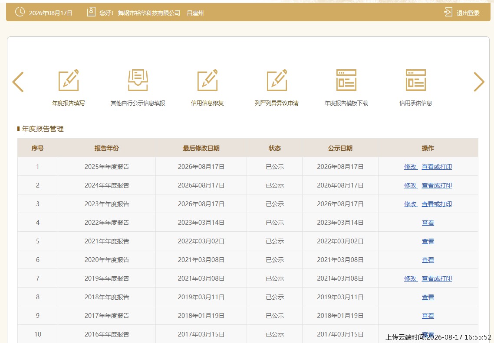Click the 2023年年度报告 cell
494x343 pixels.
coord(107,204)
